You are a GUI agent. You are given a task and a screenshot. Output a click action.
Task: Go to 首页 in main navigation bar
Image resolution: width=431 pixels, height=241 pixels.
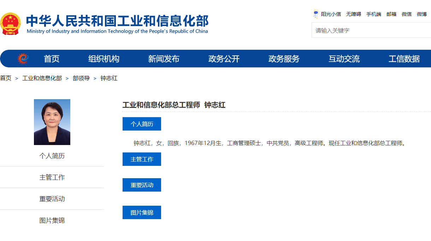(x=52, y=59)
